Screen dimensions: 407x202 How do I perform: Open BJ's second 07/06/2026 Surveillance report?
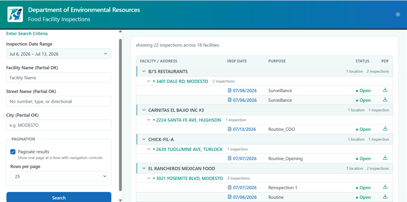pyautogui.click(x=242, y=100)
